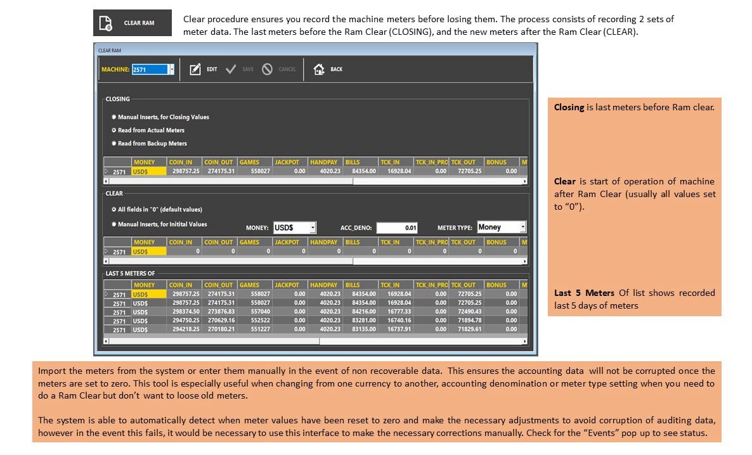Click HANDPAY column header in Last 5 Meters

(x=326, y=285)
